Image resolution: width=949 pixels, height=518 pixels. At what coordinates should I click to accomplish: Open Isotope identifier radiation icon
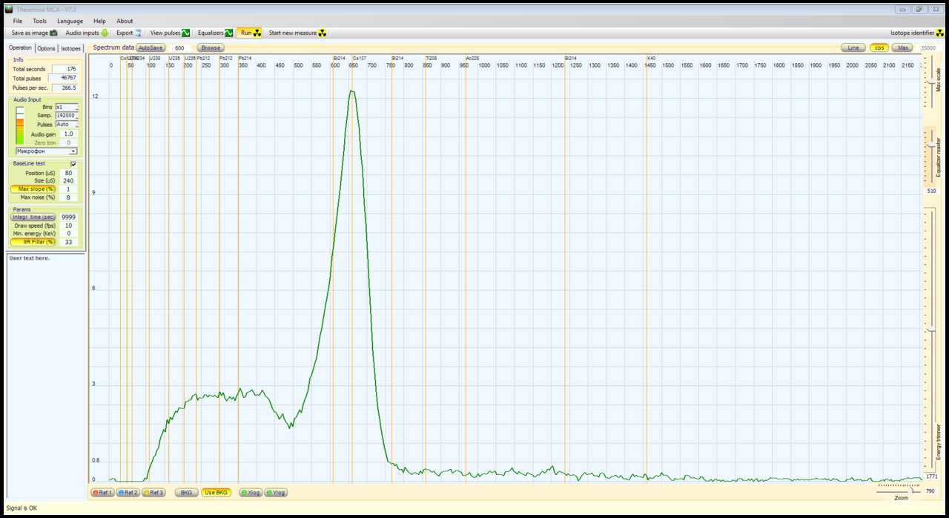(940, 33)
